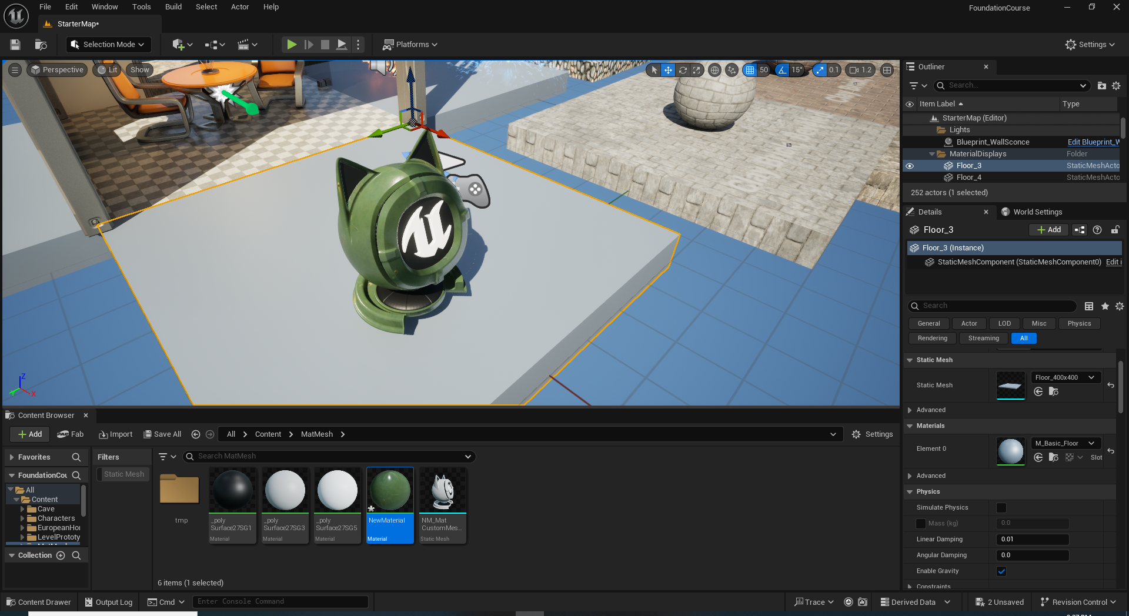
Task: Open the Selection Mode dropdown
Action: (108, 45)
